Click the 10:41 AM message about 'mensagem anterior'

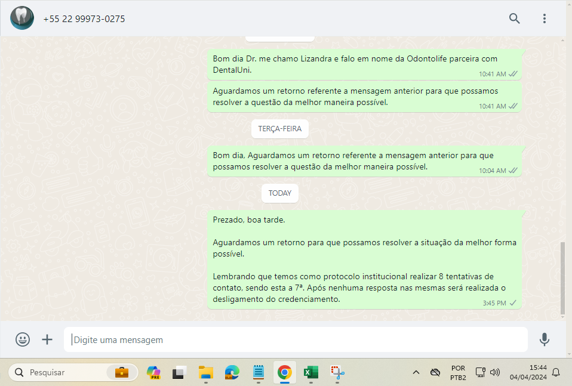pyautogui.click(x=364, y=97)
